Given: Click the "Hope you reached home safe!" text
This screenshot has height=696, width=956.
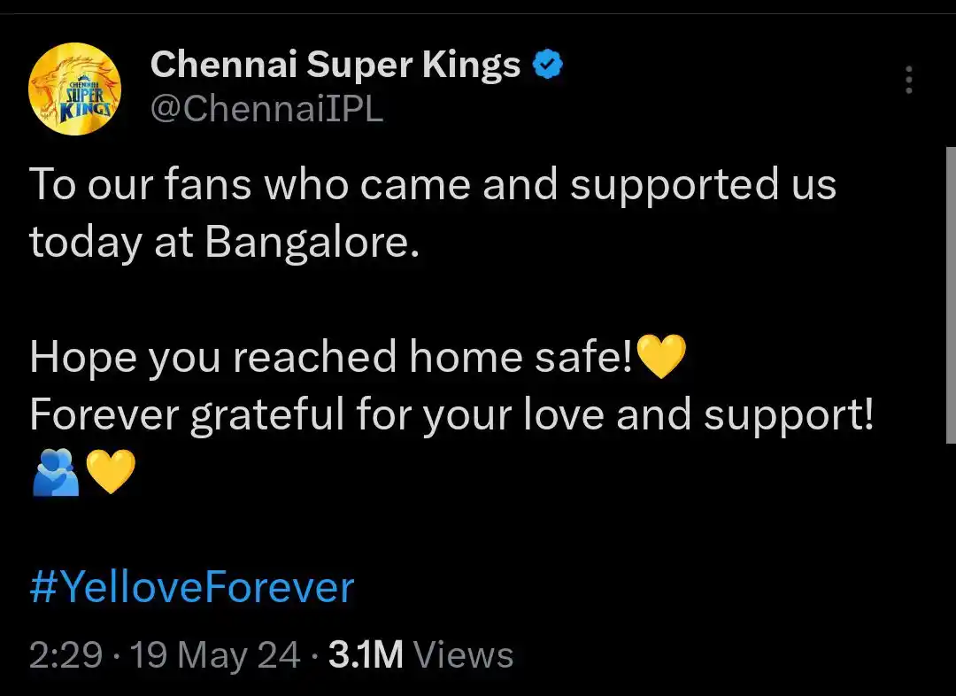Looking at the screenshot, I should [x=332, y=357].
